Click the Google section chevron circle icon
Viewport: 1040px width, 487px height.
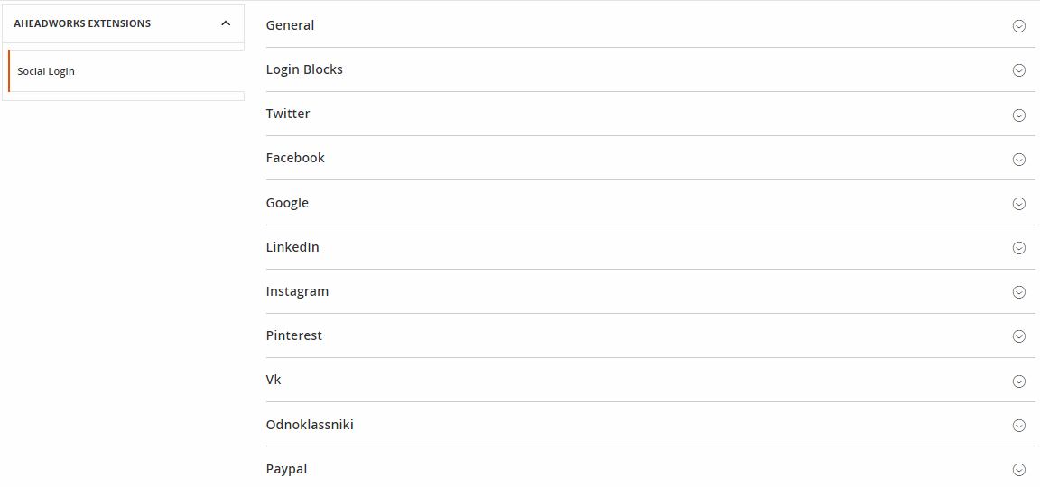tap(1018, 204)
